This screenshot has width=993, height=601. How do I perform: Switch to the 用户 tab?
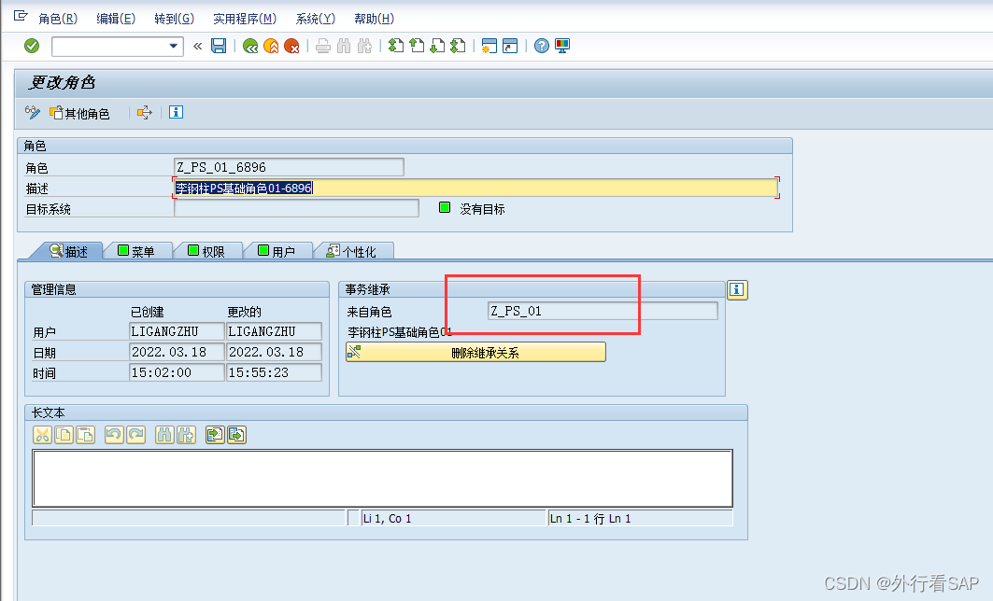(x=277, y=251)
